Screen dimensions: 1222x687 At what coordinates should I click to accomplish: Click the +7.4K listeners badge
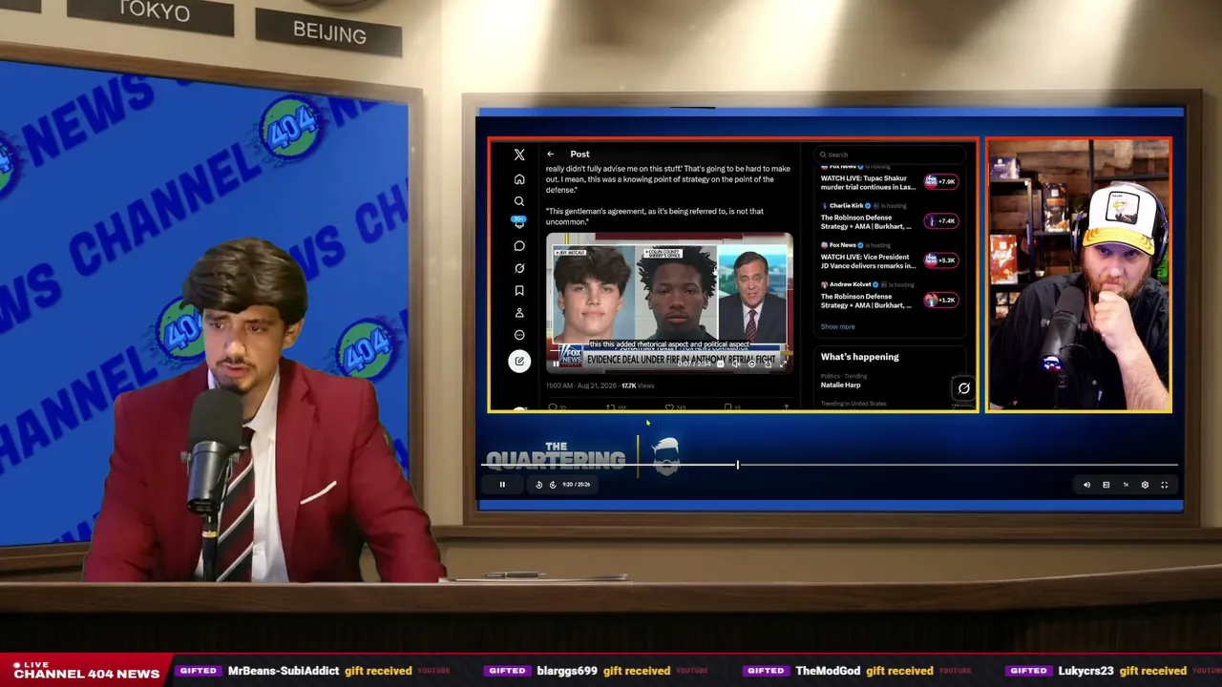click(x=940, y=221)
